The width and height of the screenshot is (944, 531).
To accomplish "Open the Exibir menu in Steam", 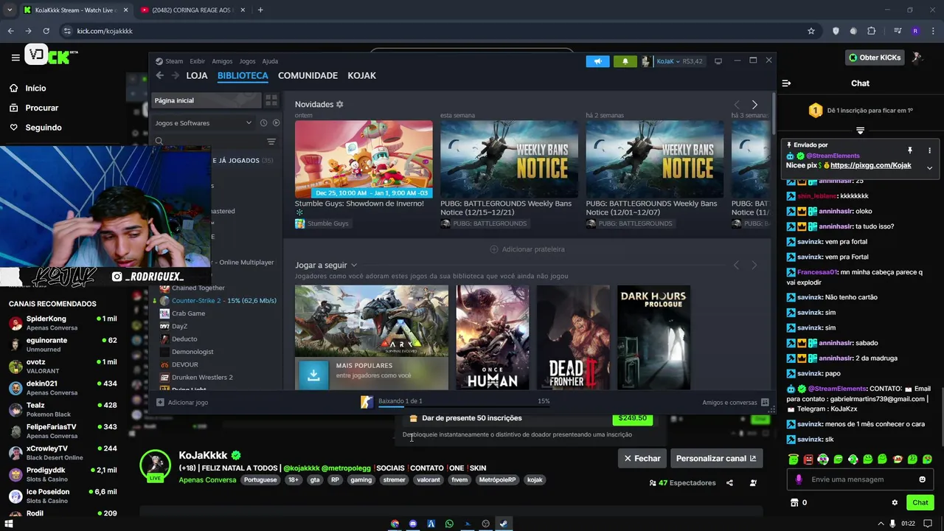I will [x=197, y=61].
